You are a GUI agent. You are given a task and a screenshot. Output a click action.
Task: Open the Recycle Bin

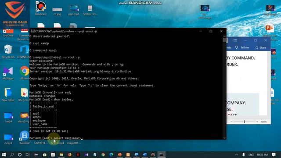click(x=8, y=51)
